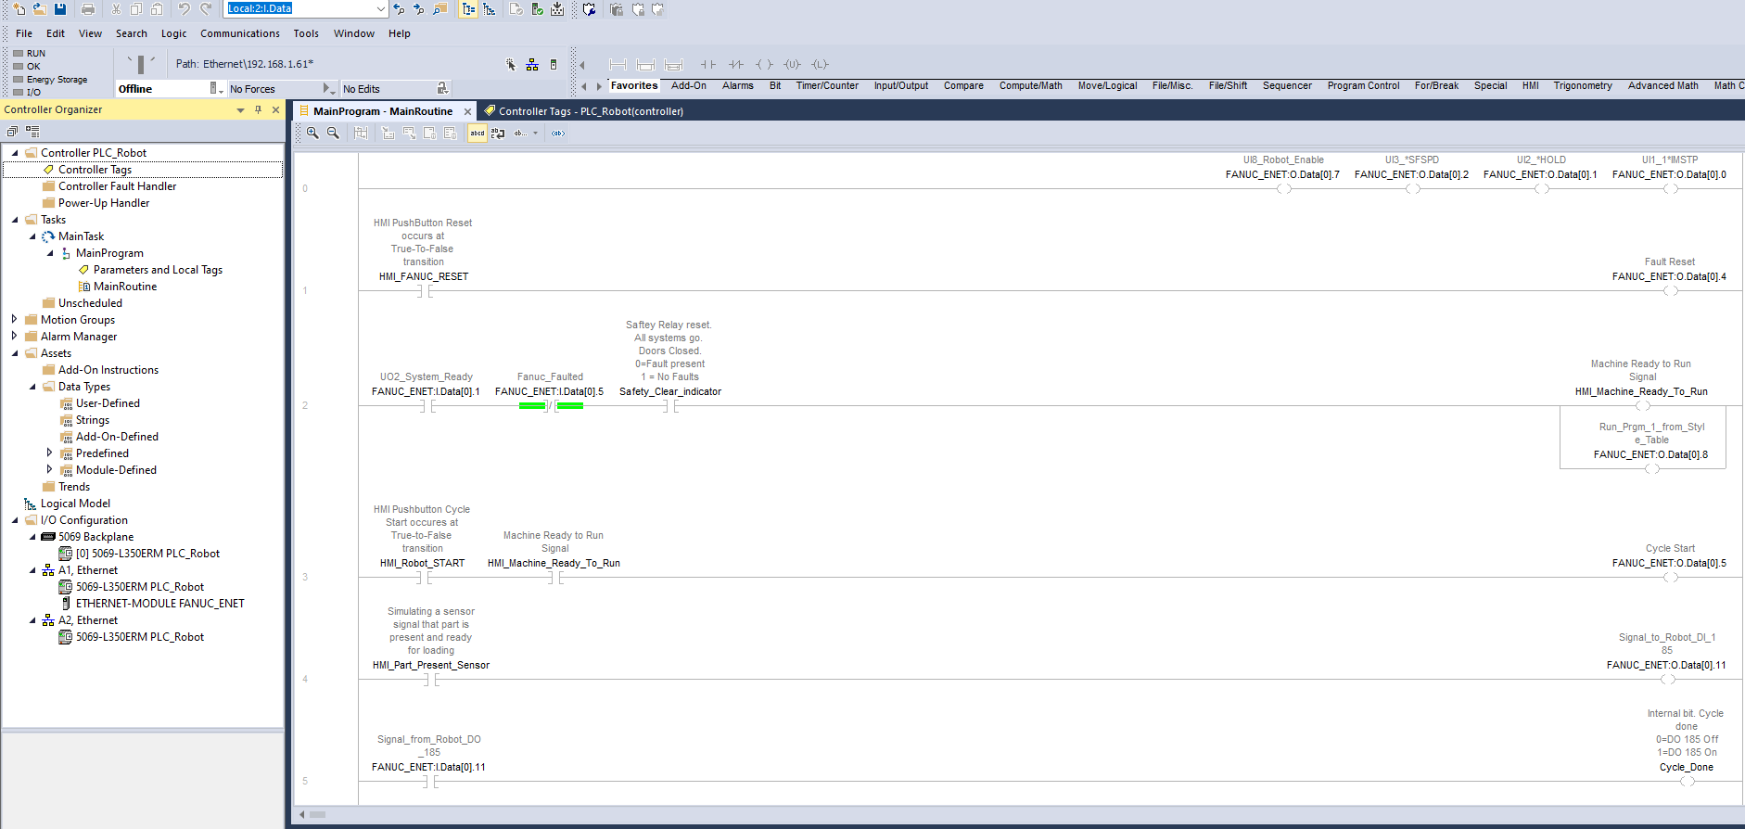The height and width of the screenshot is (829, 1745).
Task: Open the File menu
Action: 24,33
